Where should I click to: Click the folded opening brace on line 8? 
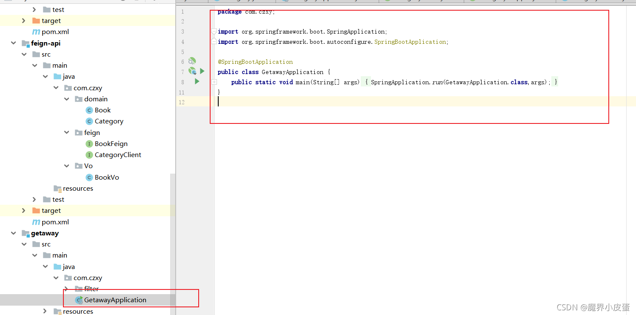point(366,82)
